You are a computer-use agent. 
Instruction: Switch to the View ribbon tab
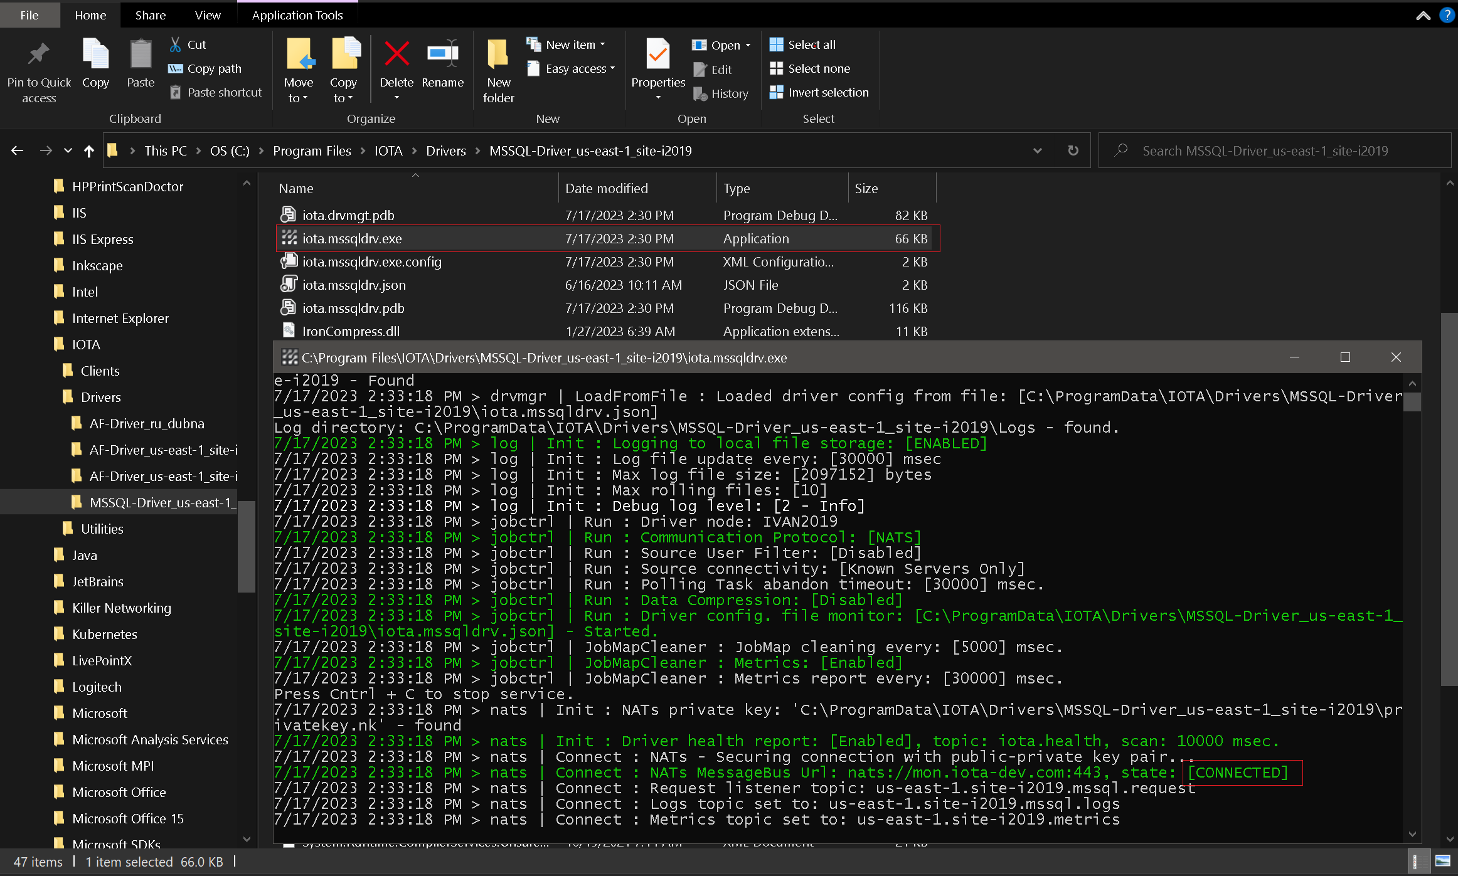click(208, 15)
